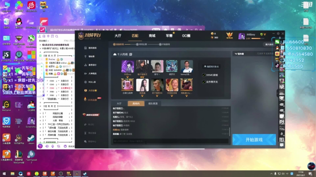
Task: Click the 离开房间 leave room button
Action: tap(269, 44)
